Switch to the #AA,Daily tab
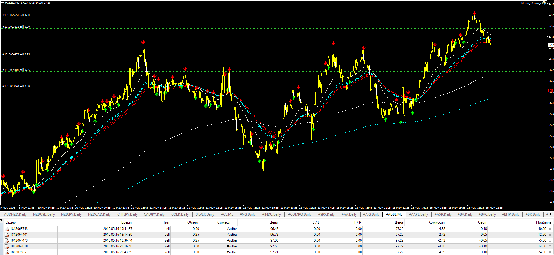554x255 pixels. click(x=349, y=214)
